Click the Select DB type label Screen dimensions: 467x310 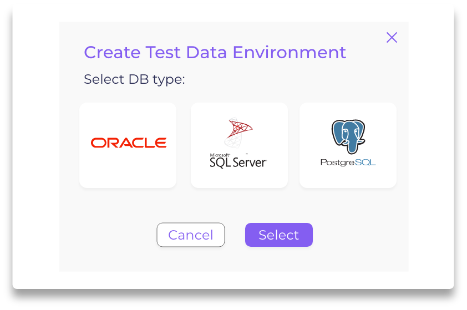pos(134,79)
